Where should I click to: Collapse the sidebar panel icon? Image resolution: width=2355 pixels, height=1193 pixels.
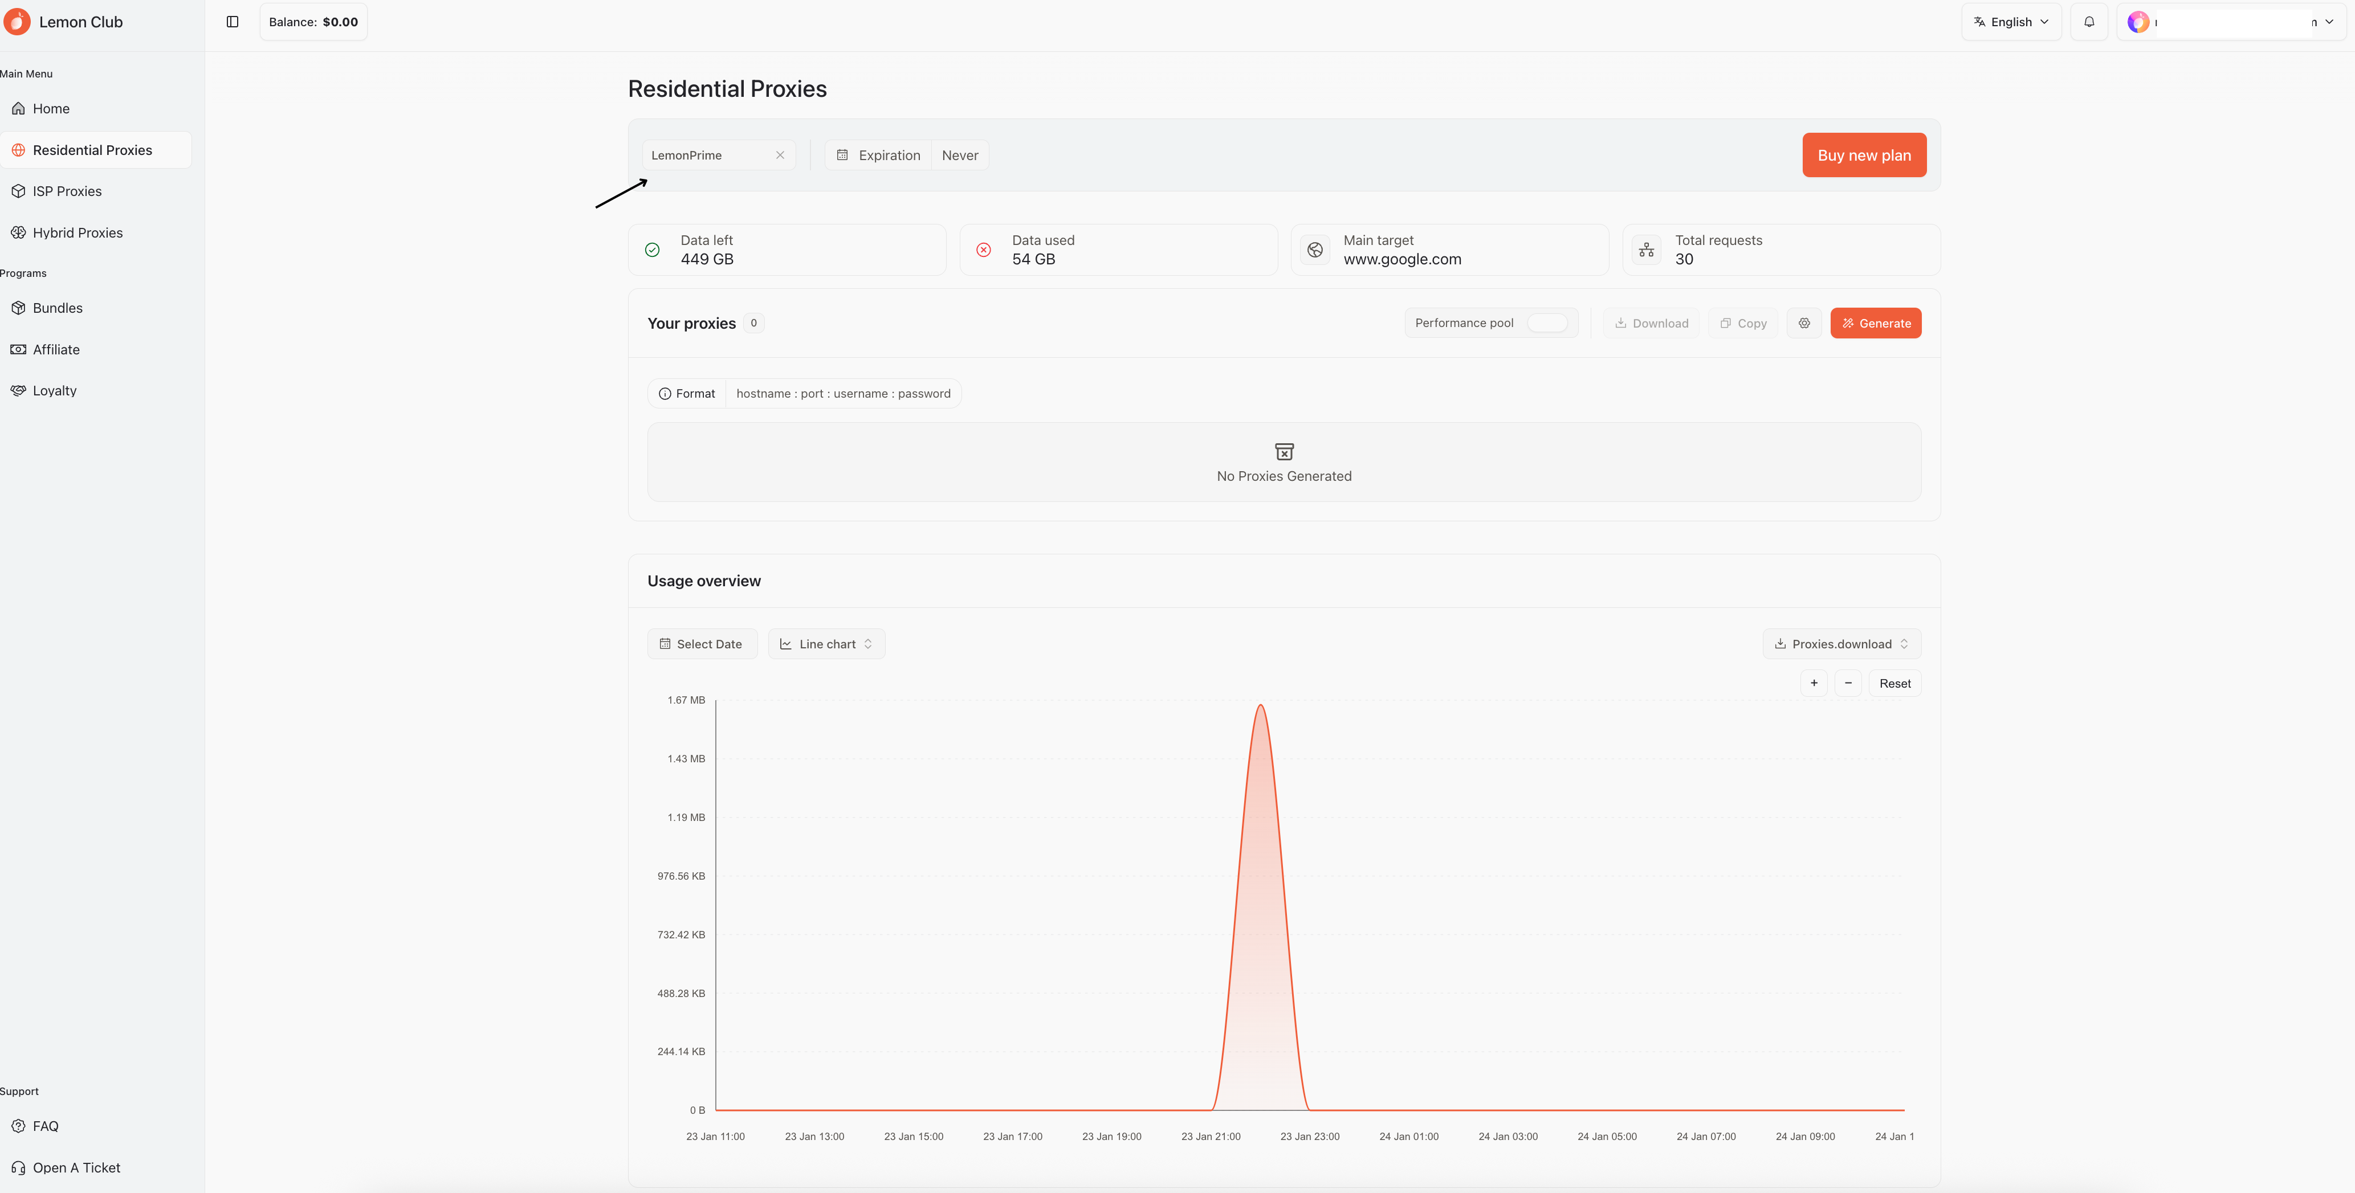232,22
